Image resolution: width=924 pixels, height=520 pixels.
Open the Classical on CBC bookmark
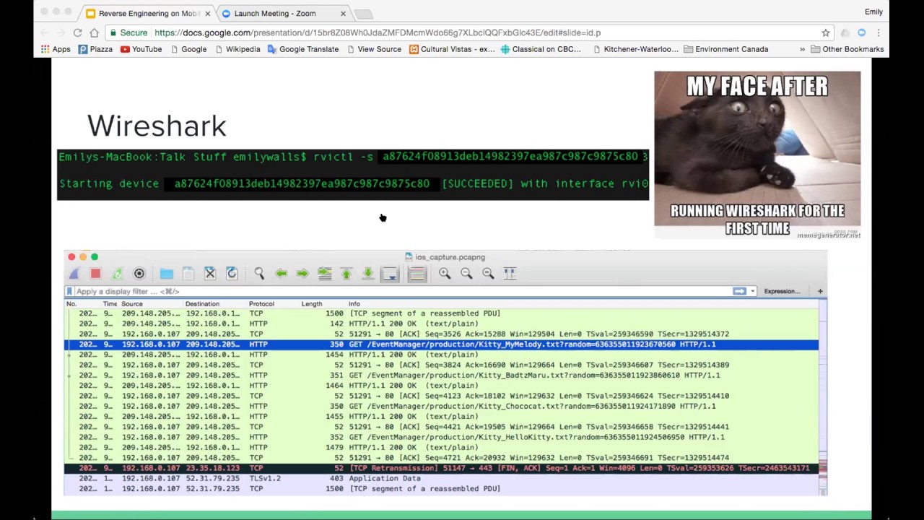tap(541, 49)
